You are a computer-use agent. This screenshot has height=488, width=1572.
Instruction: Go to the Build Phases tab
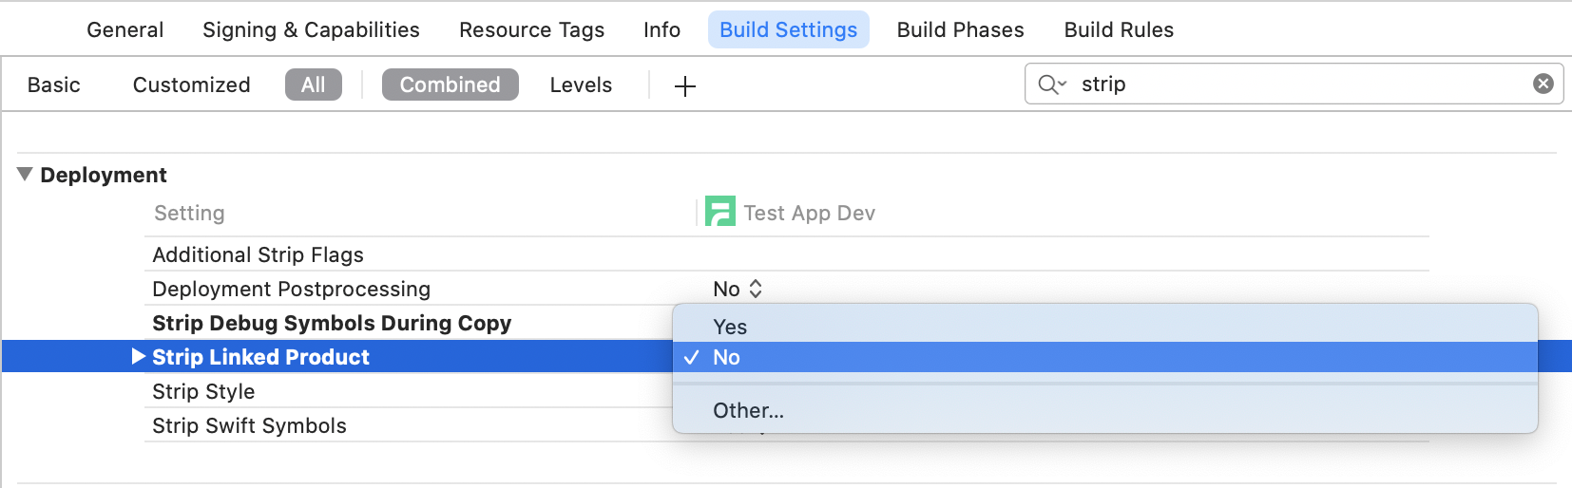coord(960,30)
